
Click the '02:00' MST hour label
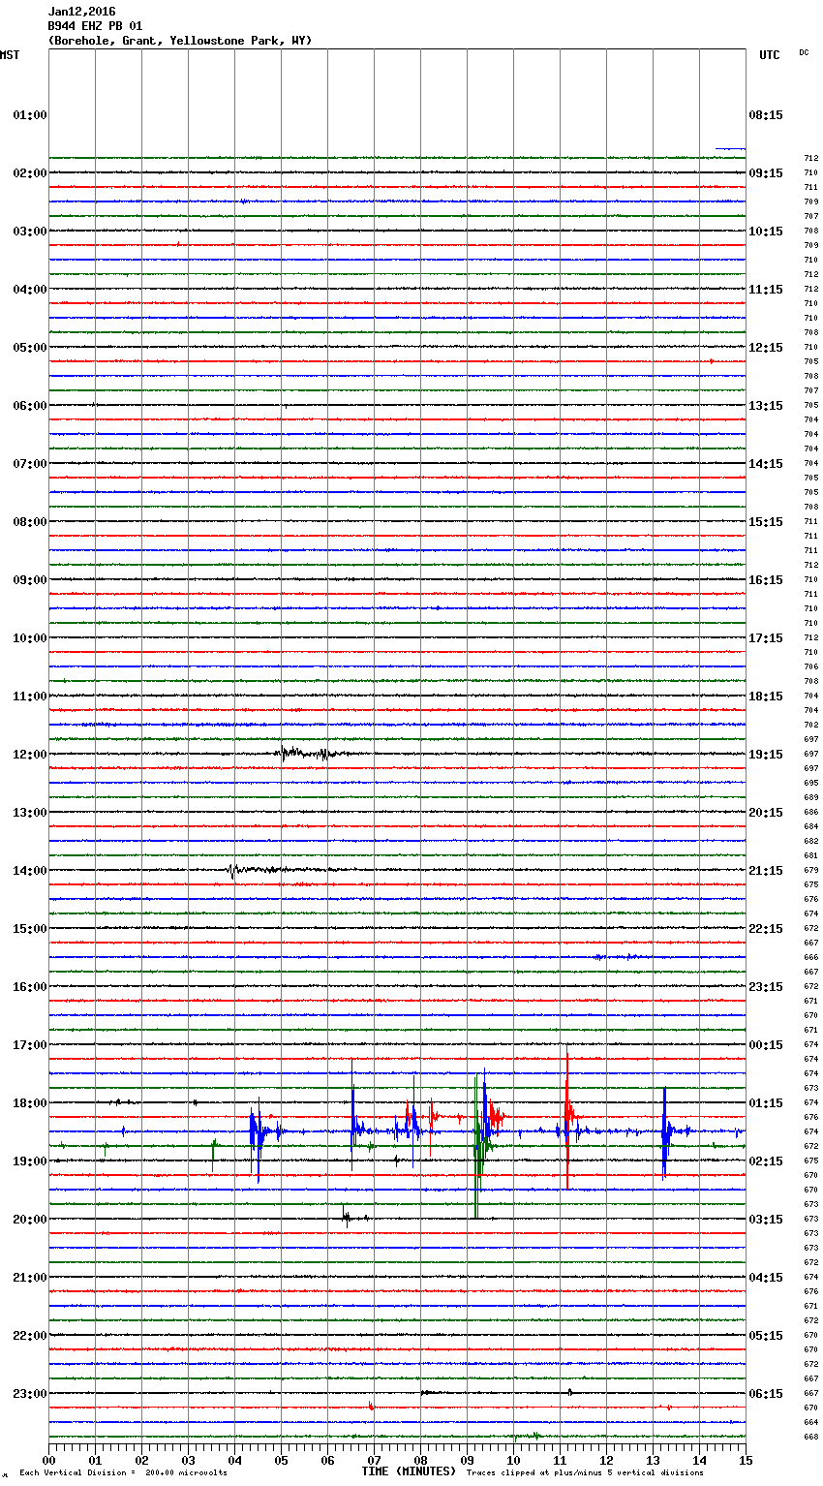(30, 173)
